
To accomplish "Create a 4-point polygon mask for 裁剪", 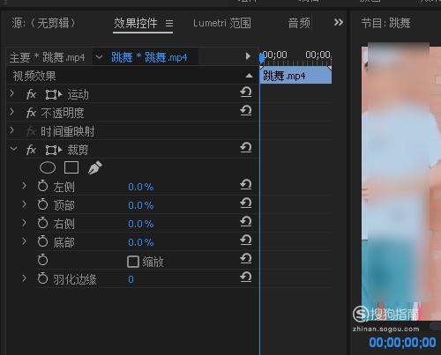I will click(x=71, y=167).
